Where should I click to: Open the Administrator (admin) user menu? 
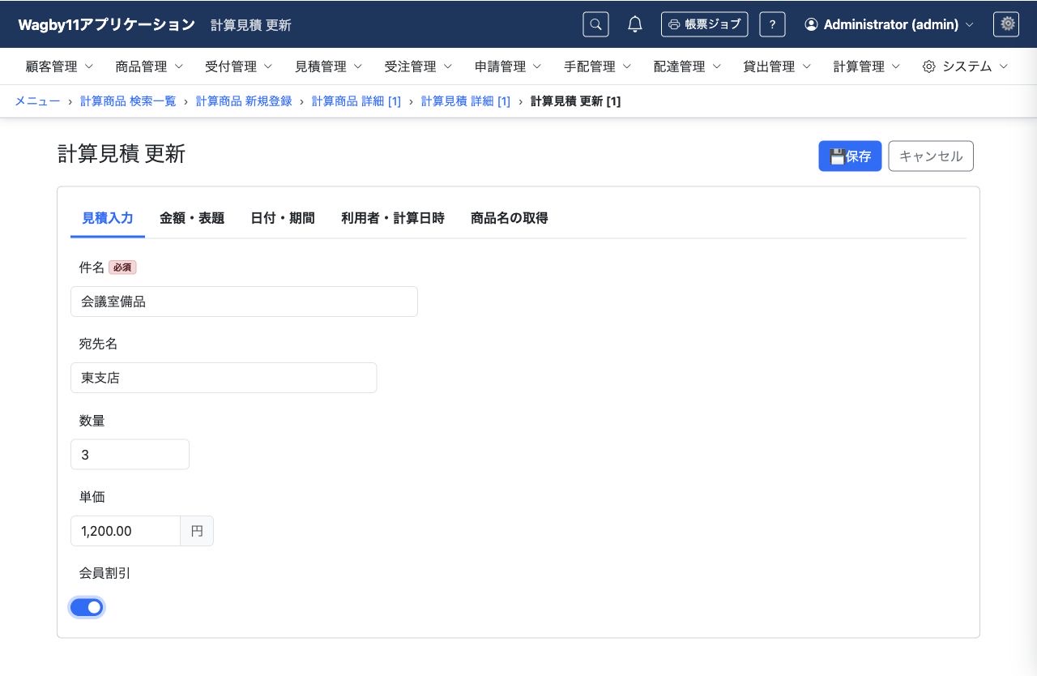point(889,24)
